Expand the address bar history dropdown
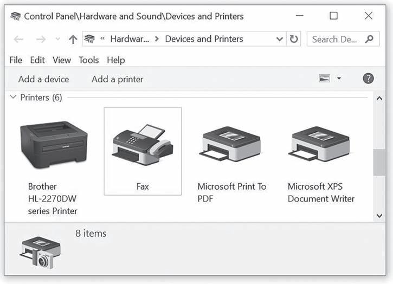 click(x=280, y=39)
